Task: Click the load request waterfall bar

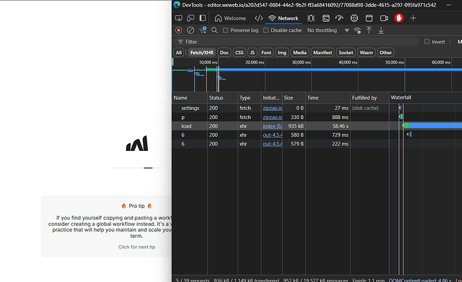Action: pyautogui.click(x=433, y=126)
